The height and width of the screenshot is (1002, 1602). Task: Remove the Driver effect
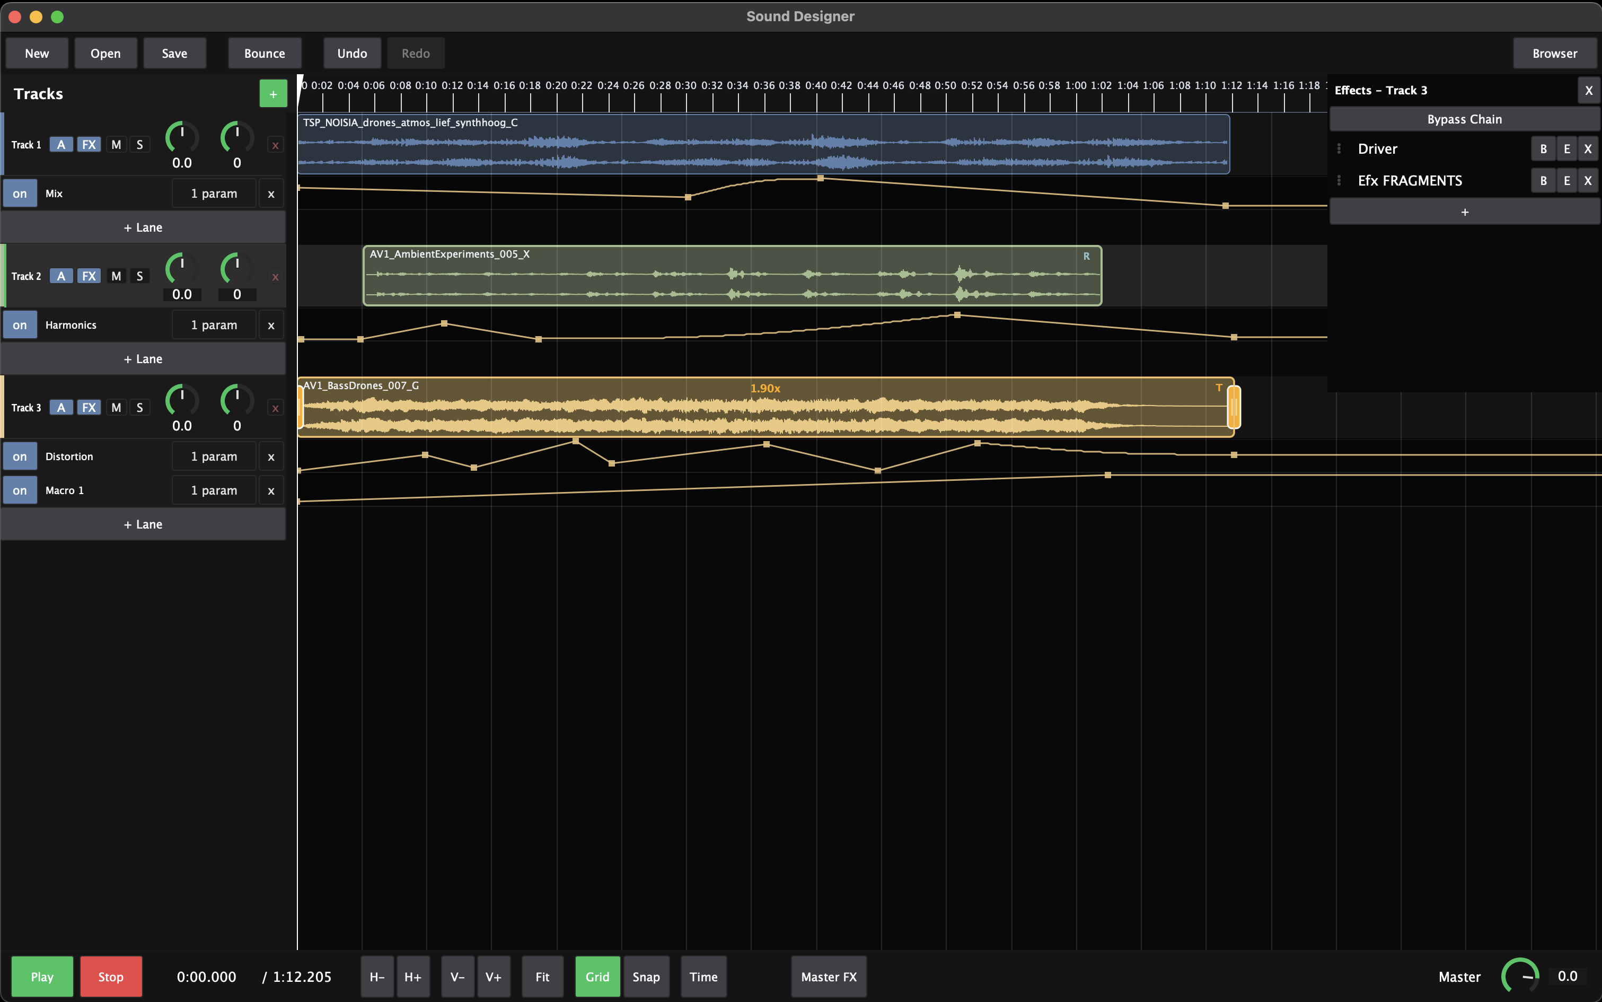[x=1588, y=148]
